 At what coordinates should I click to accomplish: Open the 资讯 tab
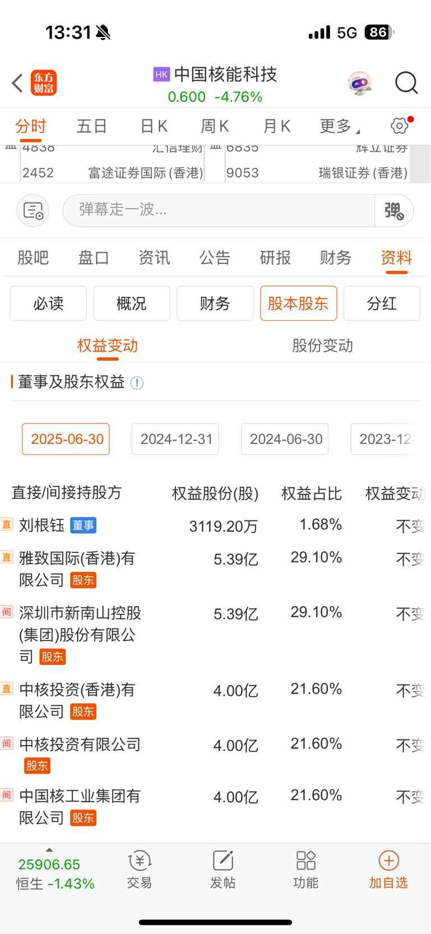click(x=154, y=257)
